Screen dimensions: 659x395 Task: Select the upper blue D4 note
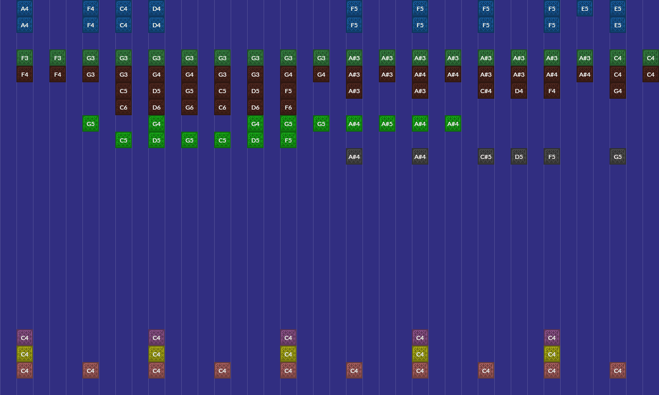[157, 8]
